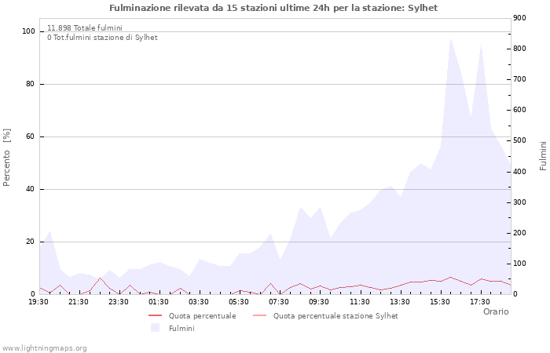Click the highest lightning peak after 15:30
Viewport: 550px width, 353px height.
click(x=451, y=38)
